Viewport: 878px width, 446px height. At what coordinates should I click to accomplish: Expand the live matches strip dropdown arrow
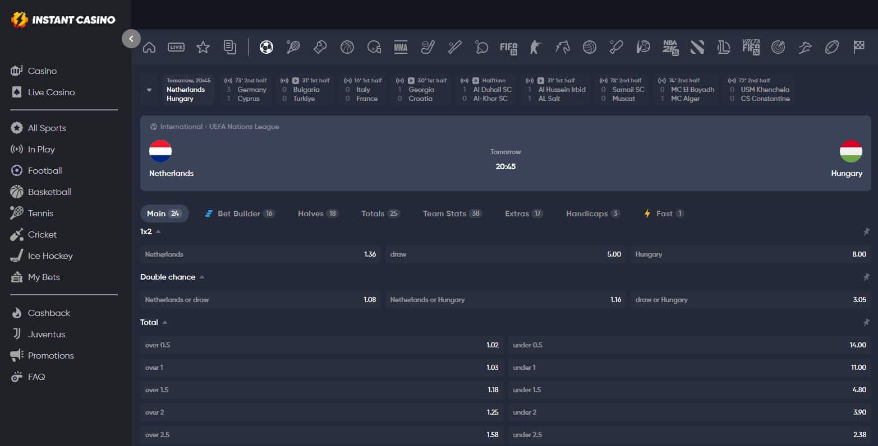click(x=149, y=90)
